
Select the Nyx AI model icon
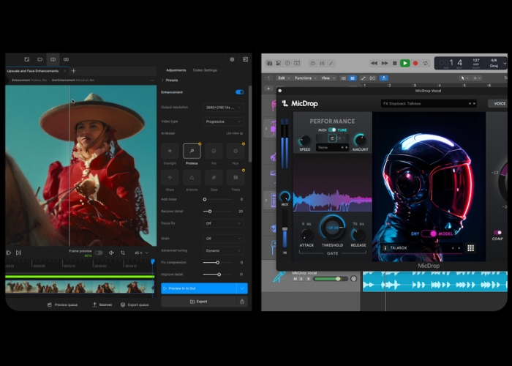pos(236,151)
